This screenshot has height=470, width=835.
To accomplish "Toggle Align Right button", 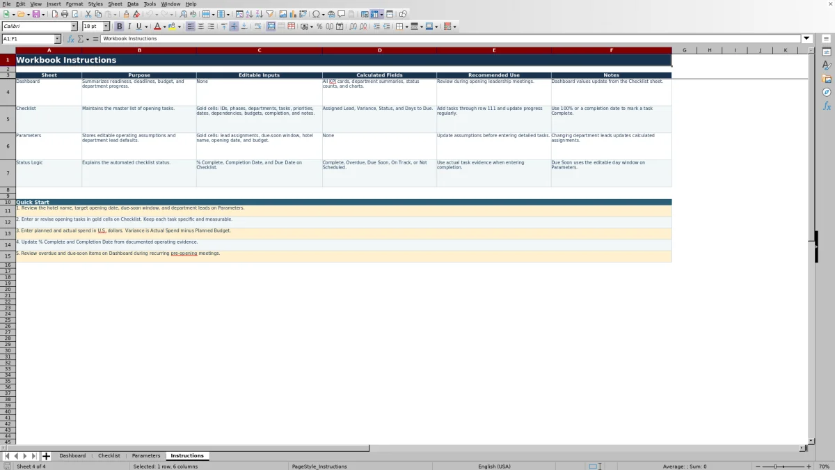I will (x=210, y=26).
